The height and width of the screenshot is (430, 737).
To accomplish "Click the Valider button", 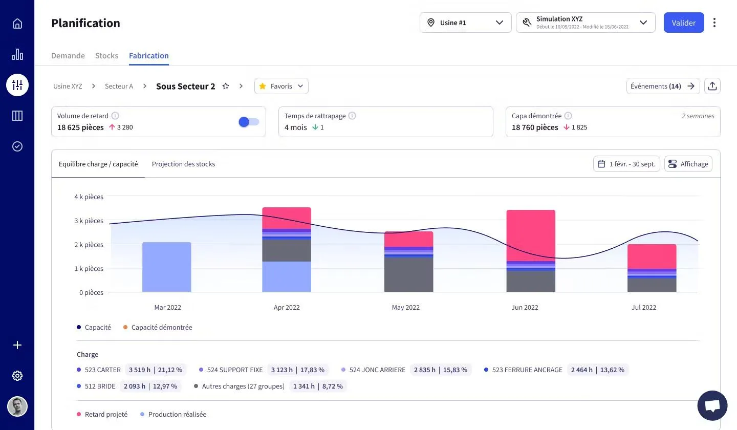I will click(x=684, y=23).
